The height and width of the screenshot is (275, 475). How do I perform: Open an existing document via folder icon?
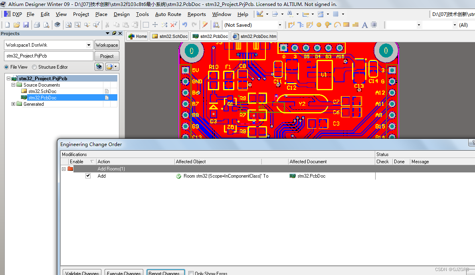(x=17, y=25)
